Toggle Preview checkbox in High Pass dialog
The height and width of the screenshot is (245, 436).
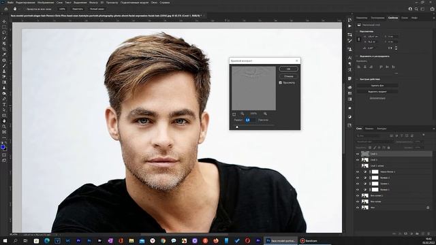[x=280, y=83]
